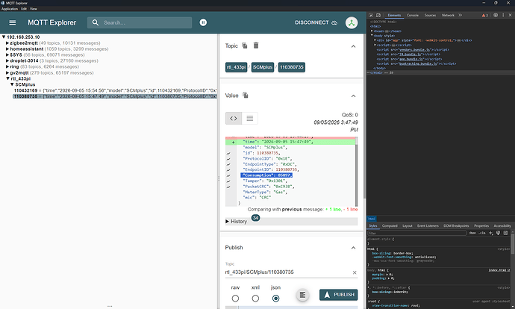The width and height of the screenshot is (515, 309).
Task: Select the xml payload format radio
Action: pos(255,298)
